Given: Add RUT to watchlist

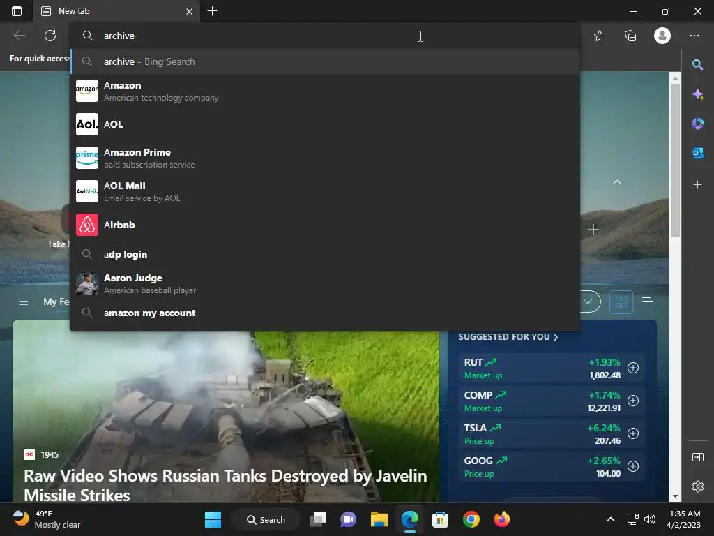Looking at the screenshot, I should (633, 368).
